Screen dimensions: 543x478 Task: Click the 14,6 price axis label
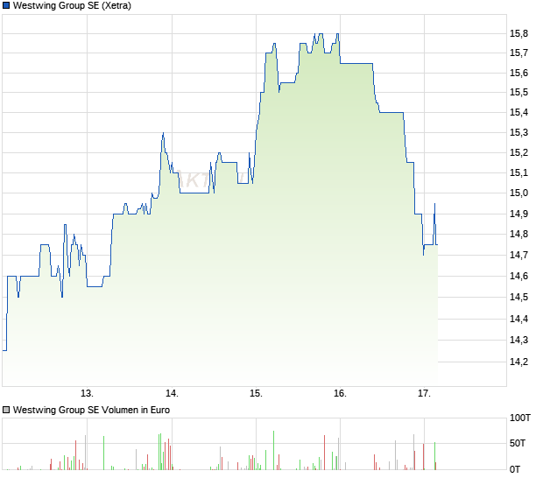click(x=518, y=276)
